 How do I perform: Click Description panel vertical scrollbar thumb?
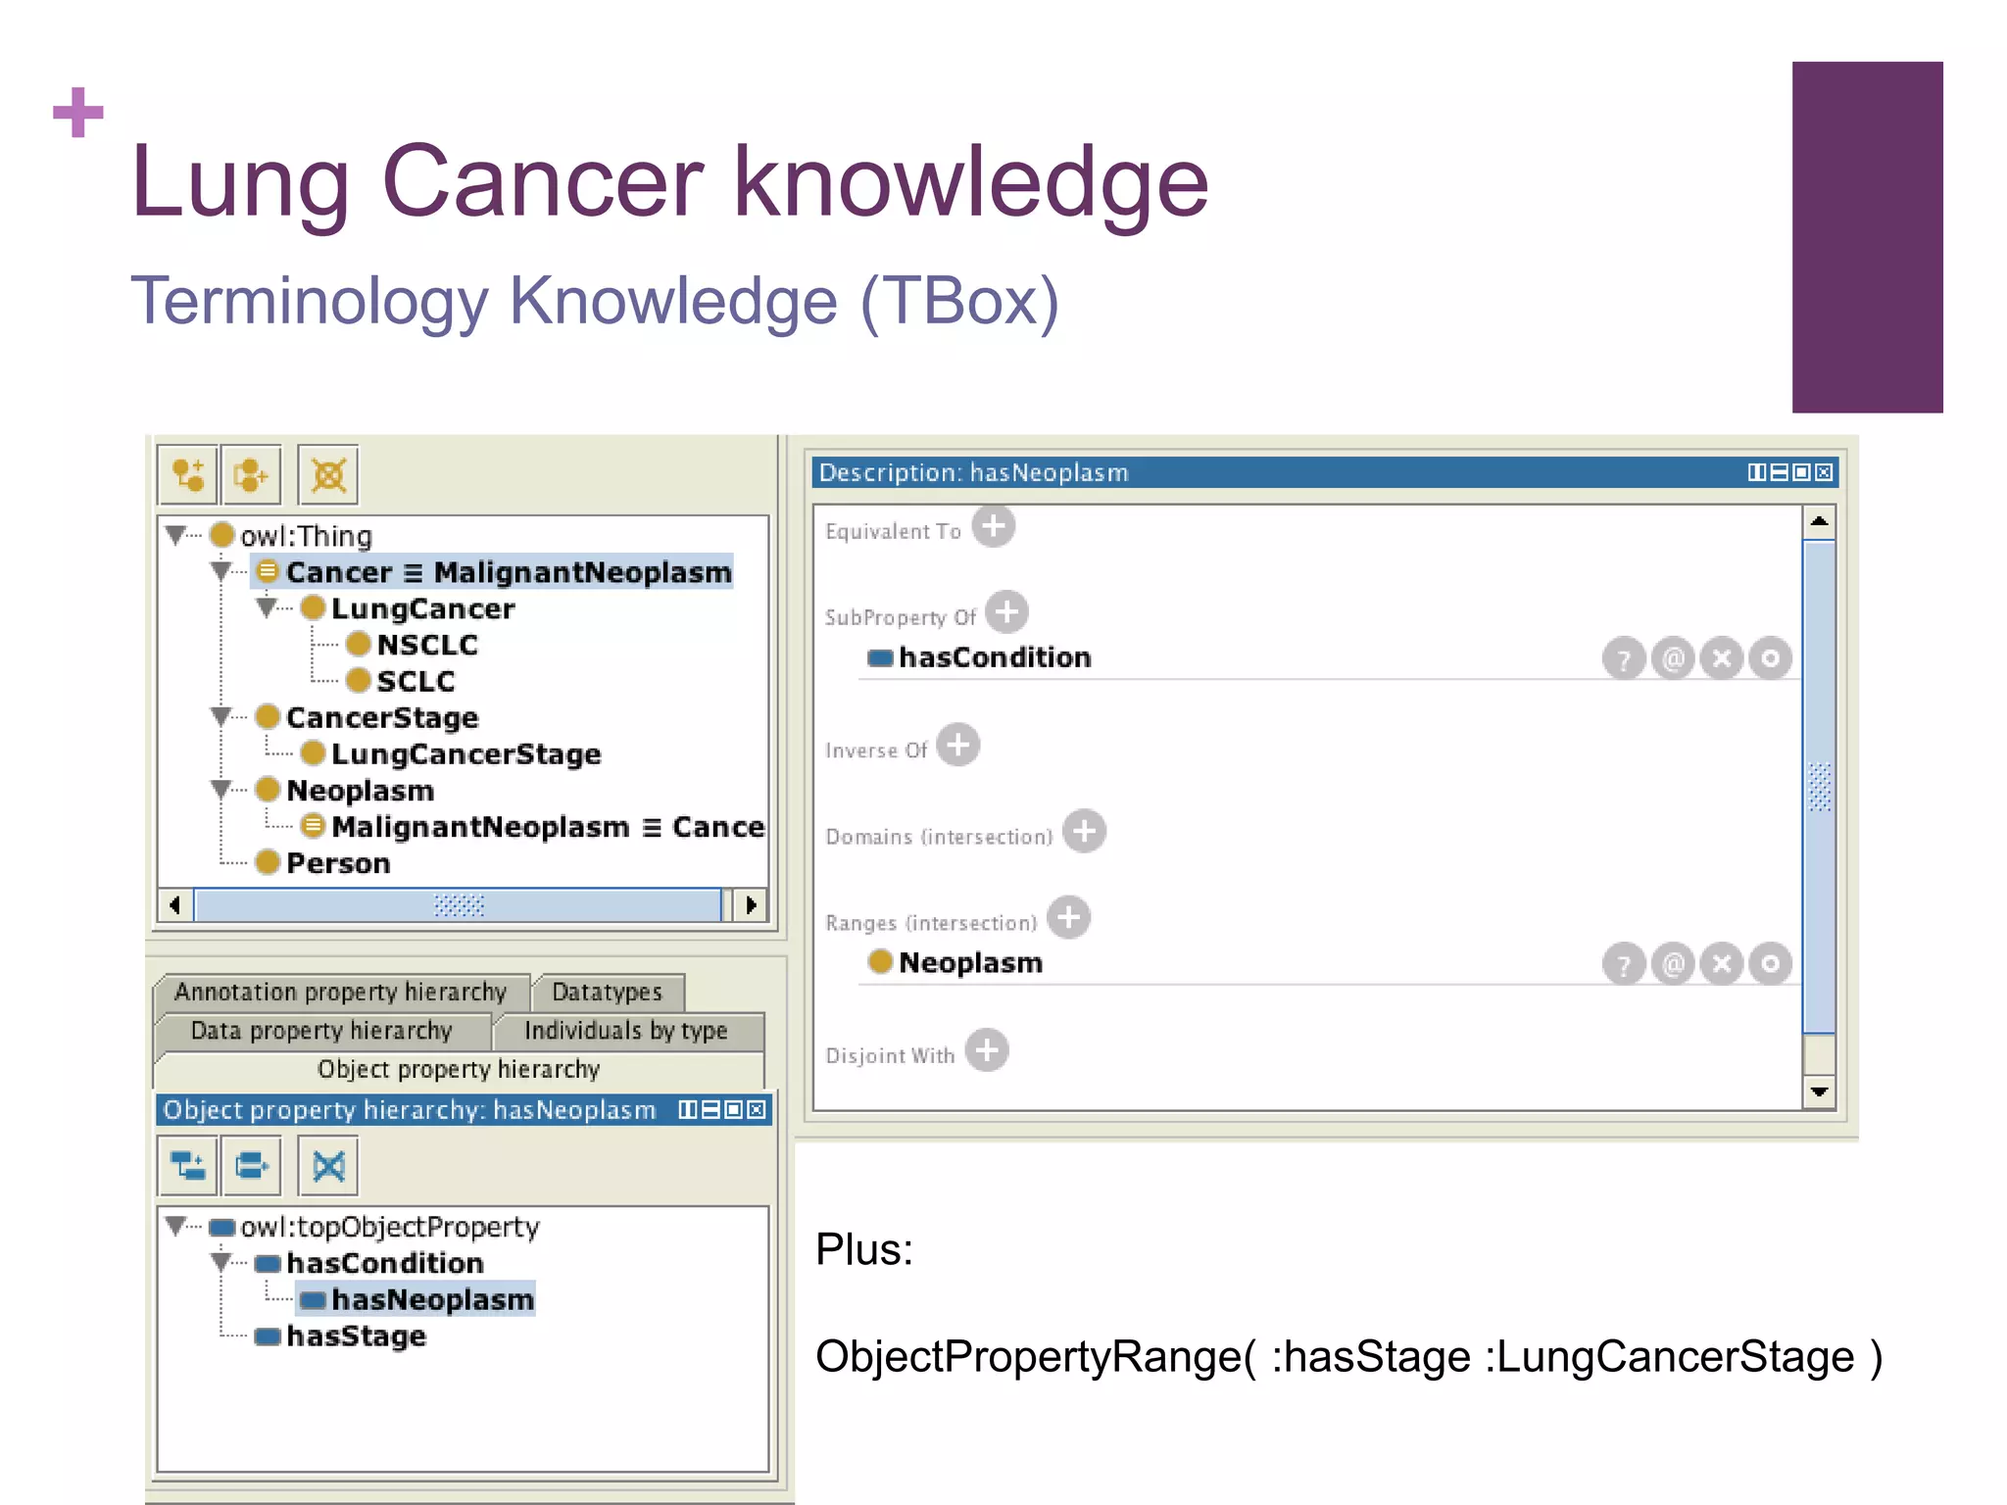click(1820, 786)
